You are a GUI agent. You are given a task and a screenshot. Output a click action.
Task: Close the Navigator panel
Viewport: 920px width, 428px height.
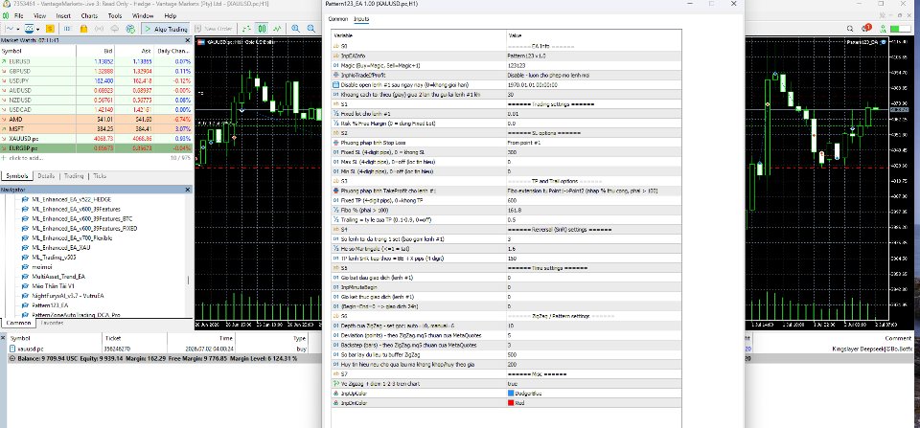pyautogui.click(x=188, y=190)
